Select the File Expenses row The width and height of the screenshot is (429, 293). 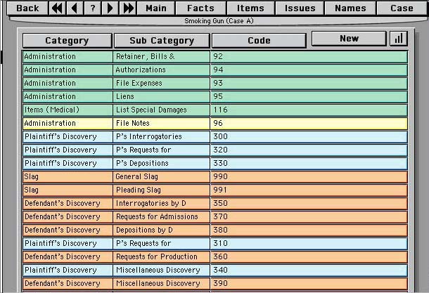pos(215,84)
